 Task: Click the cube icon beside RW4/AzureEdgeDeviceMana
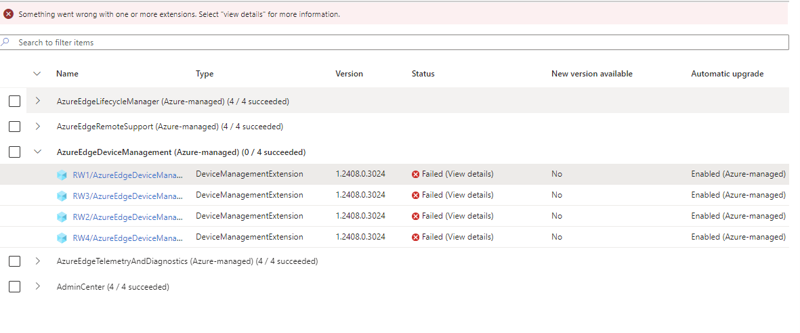(x=62, y=238)
